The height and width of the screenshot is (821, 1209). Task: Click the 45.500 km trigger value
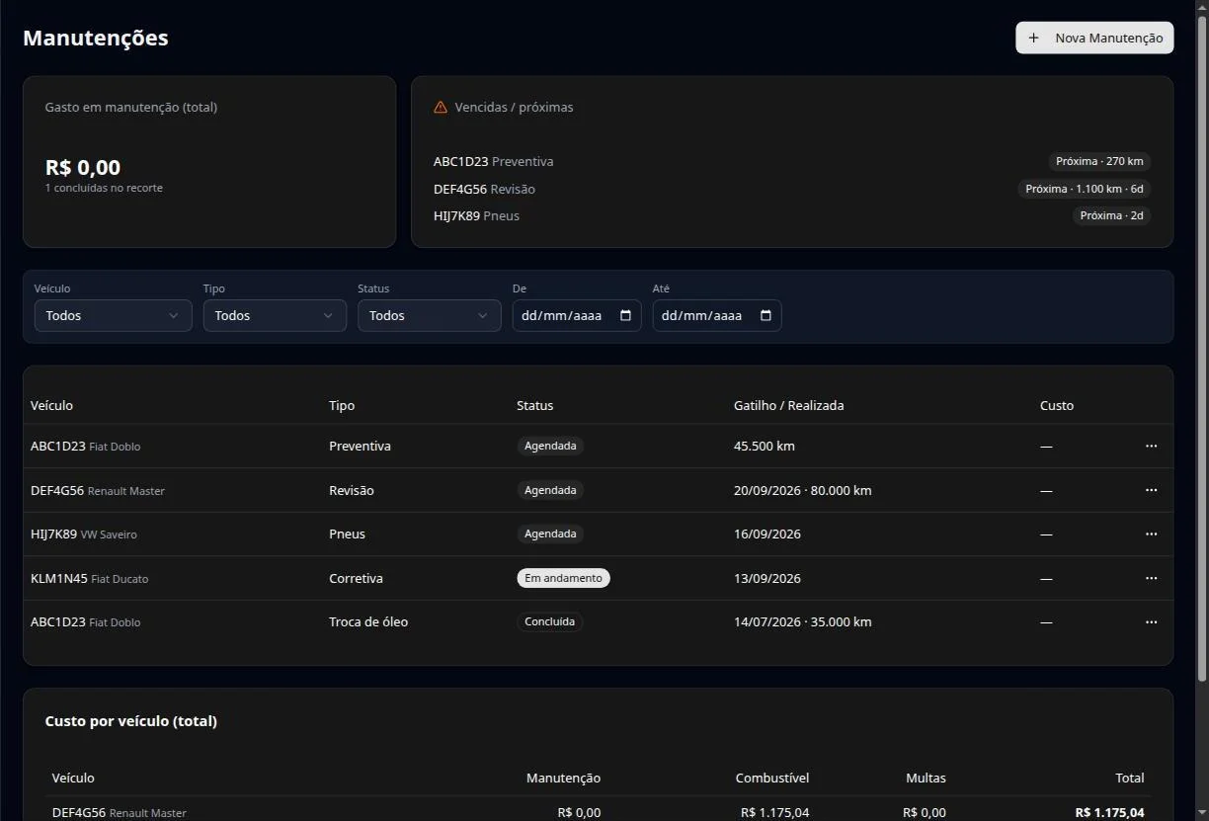[x=765, y=446]
